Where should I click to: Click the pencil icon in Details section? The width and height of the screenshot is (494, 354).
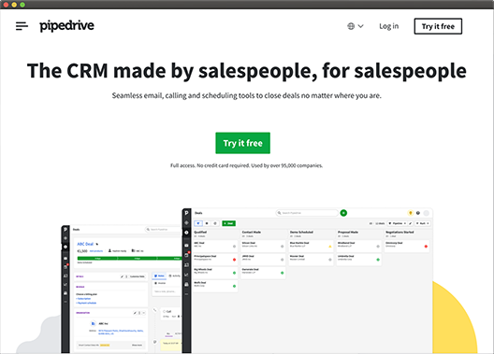click(x=122, y=276)
